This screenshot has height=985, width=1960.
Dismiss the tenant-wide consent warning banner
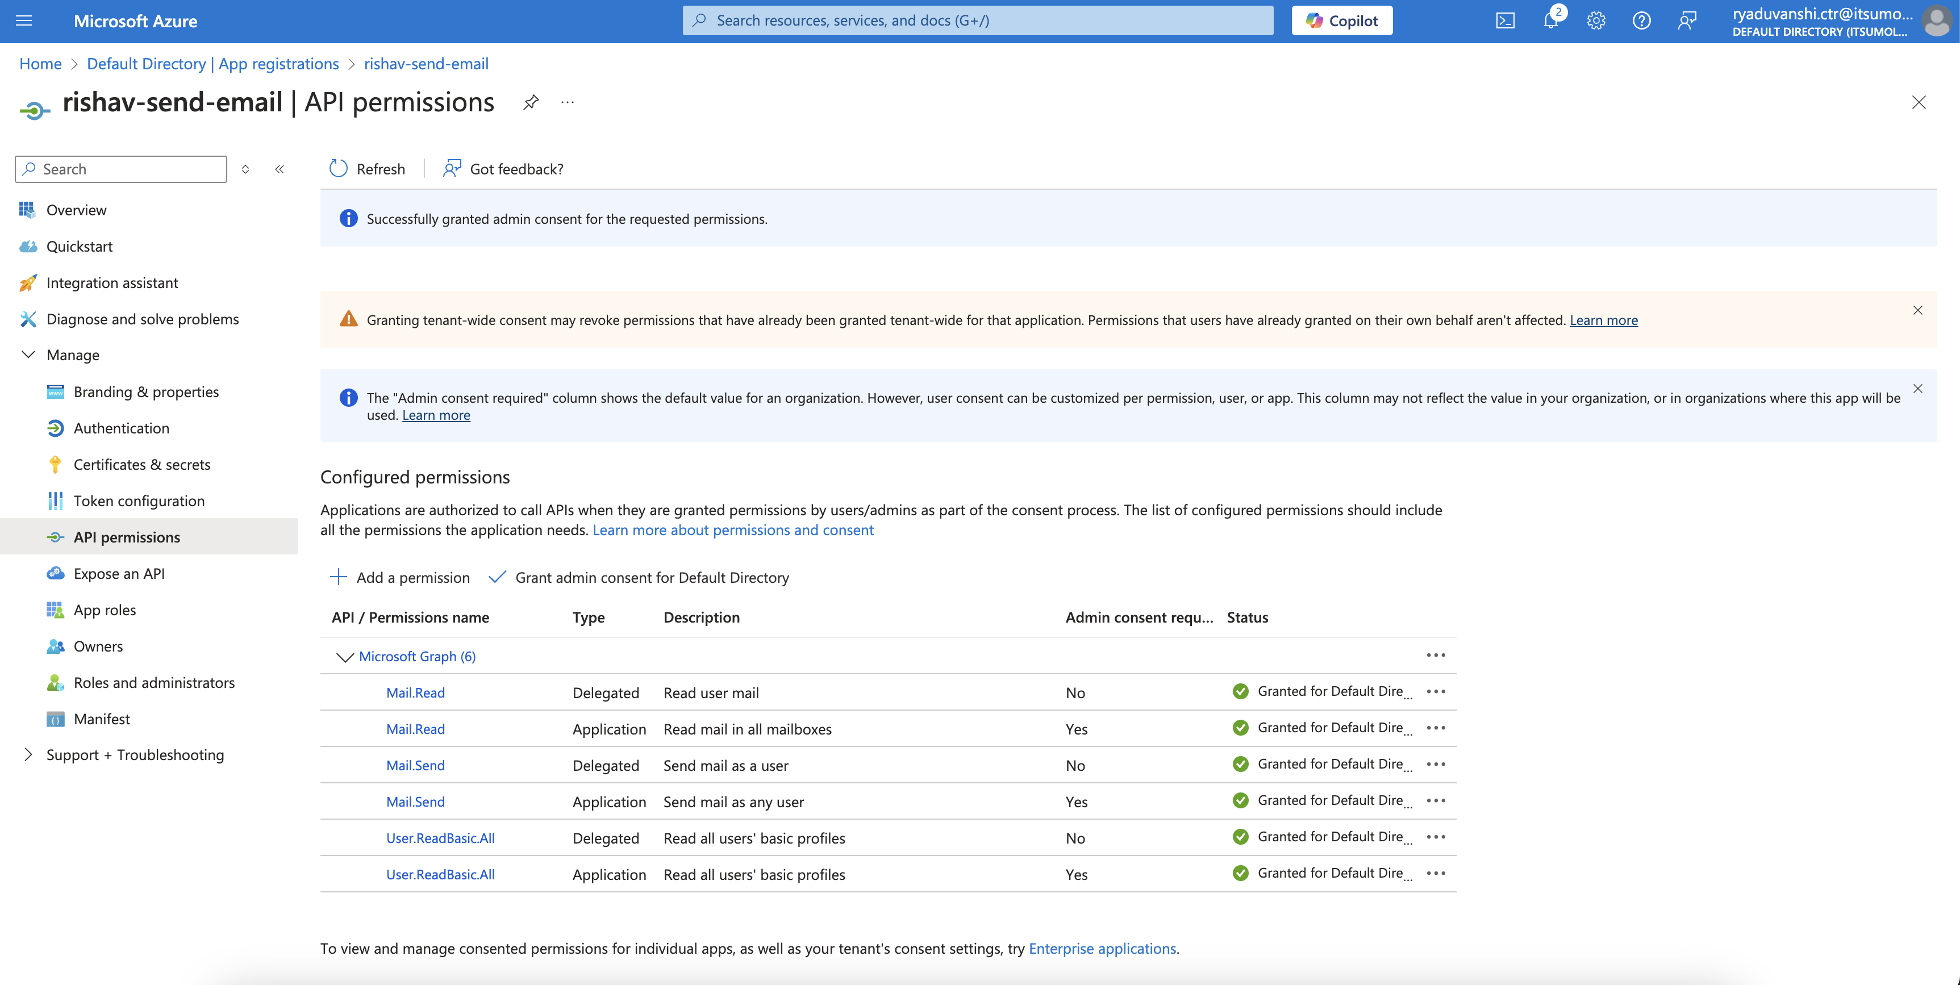click(x=1917, y=310)
